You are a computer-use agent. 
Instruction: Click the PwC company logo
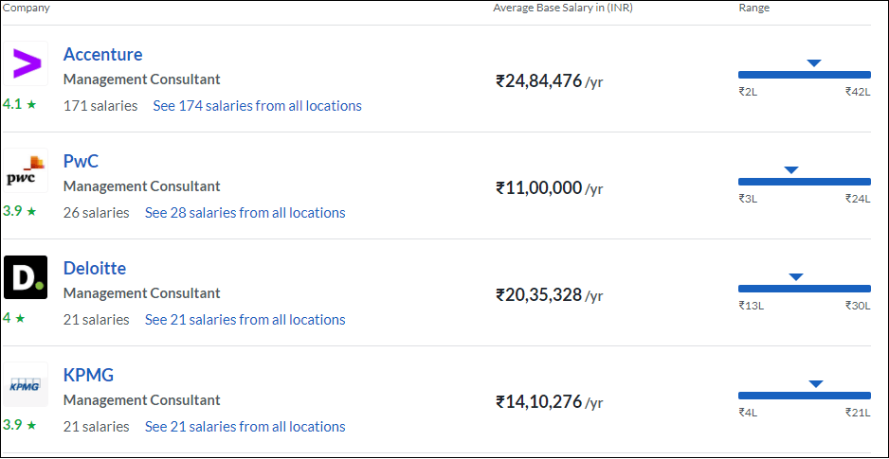coord(27,170)
